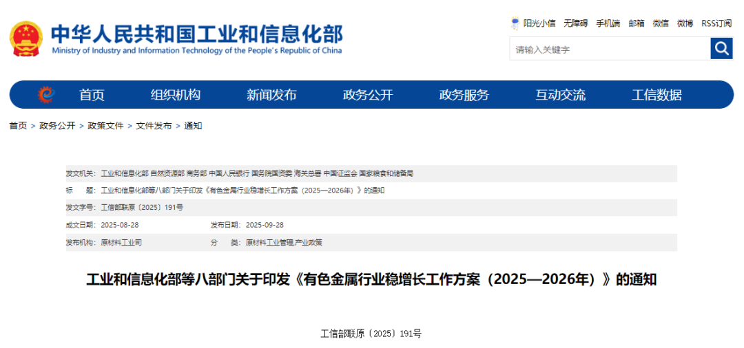
Task: Go to 通知 in the breadcrumb
Action: [193, 126]
